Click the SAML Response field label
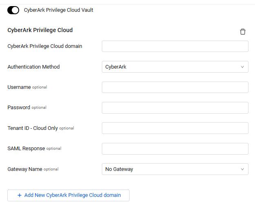This screenshot has height=205, width=255. [x=26, y=149]
